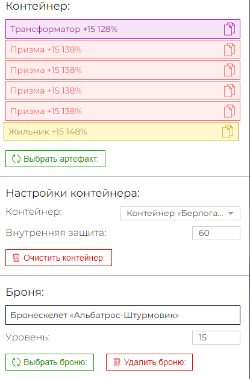Copy the fourth Призма +15 138% artifact
250x379 pixels.
[x=230, y=111]
